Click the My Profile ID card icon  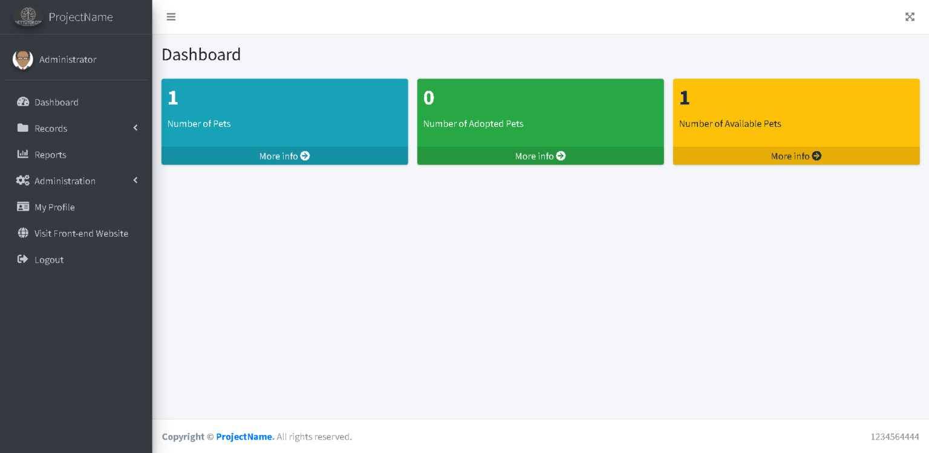tap(23, 207)
